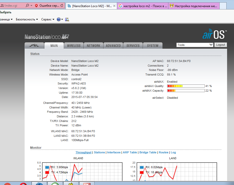
Task: Open the Interfaces monitor link
Action: (114, 152)
